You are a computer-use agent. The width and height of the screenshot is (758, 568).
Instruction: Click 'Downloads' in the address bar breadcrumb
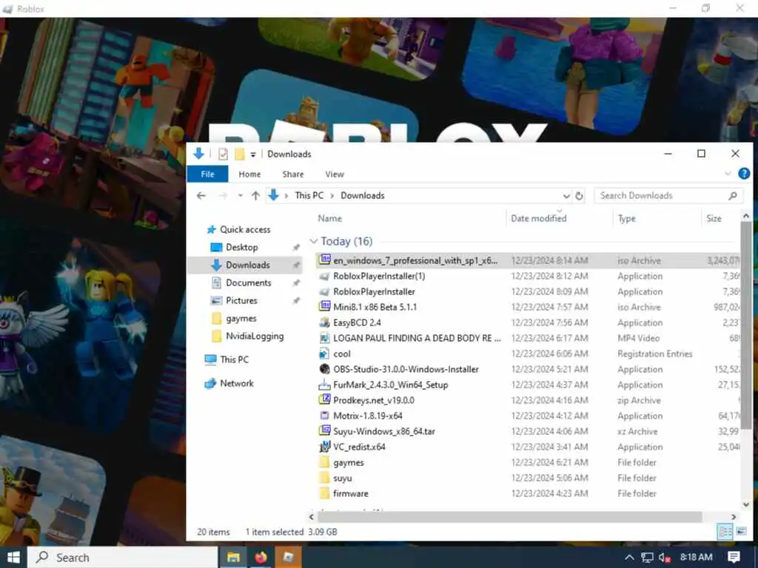point(363,195)
